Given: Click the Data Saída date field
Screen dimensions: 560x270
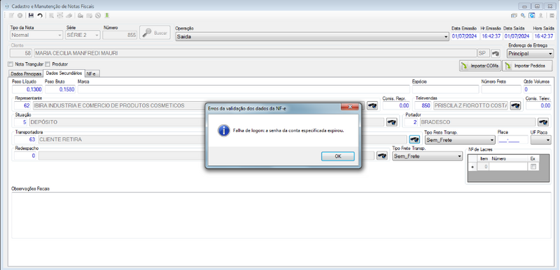Looking at the screenshot, I should (517, 36).
